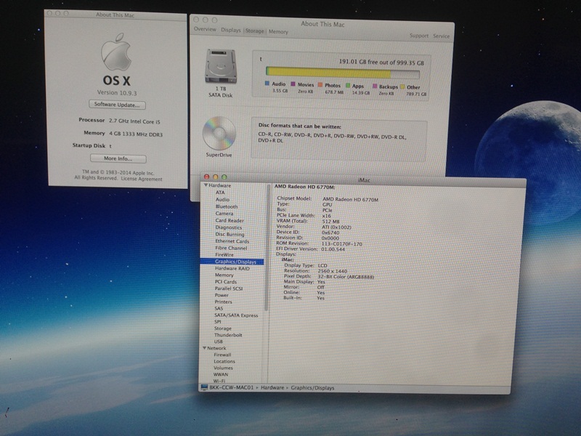Select SATA/SATA Express in the sidebar

[236, 315]
